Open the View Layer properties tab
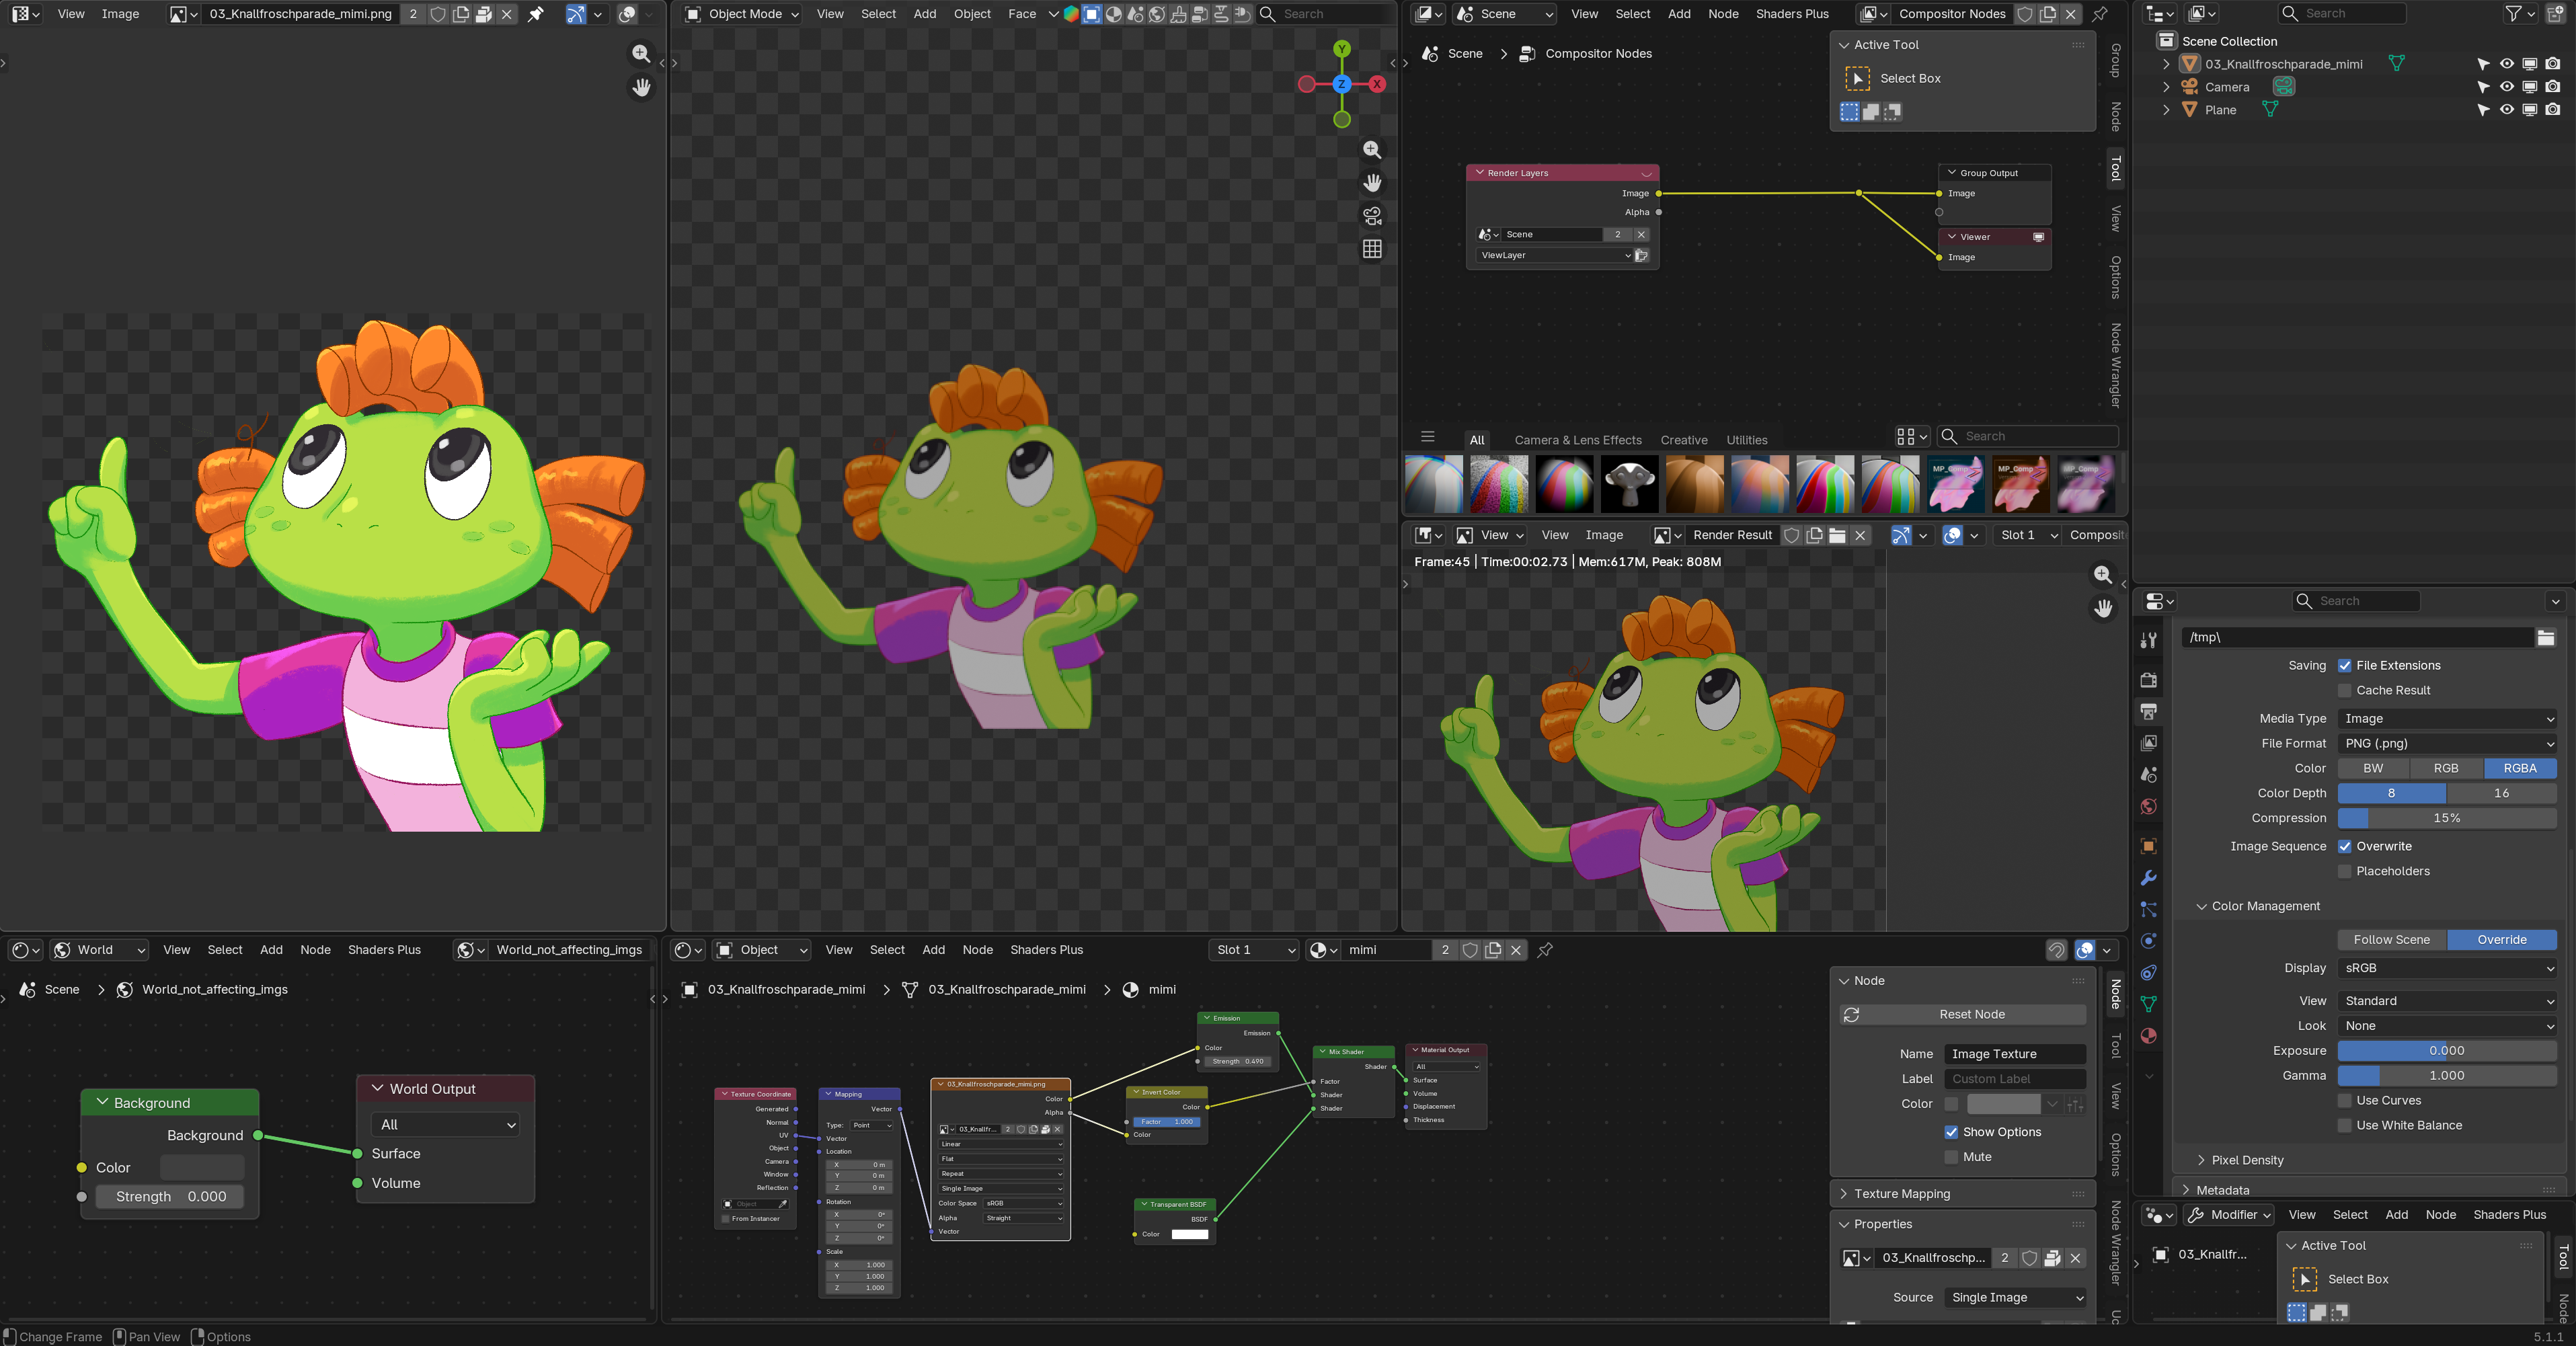The width and height of the screenshot is (2576, 1346). tap(2148, 743)
